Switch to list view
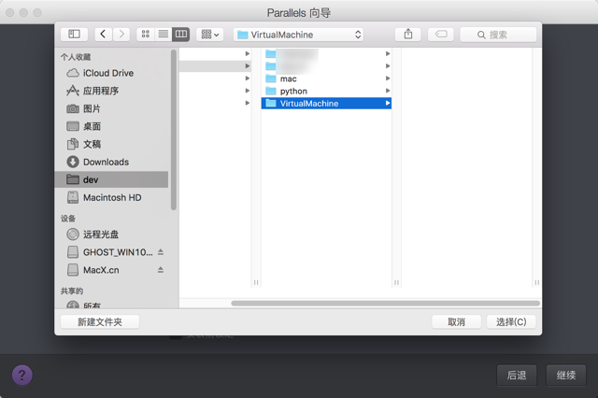598x398 pixels. [164, 35]
